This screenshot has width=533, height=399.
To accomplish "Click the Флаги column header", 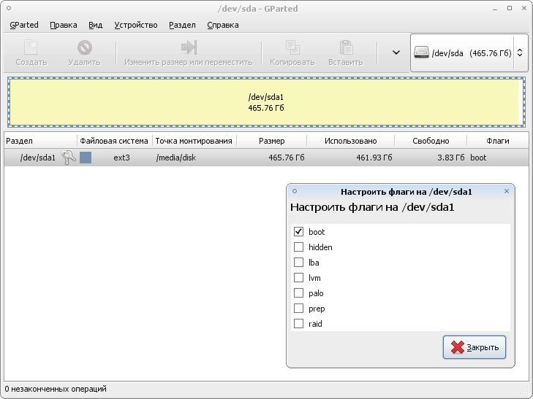I will tap(498, 141).
